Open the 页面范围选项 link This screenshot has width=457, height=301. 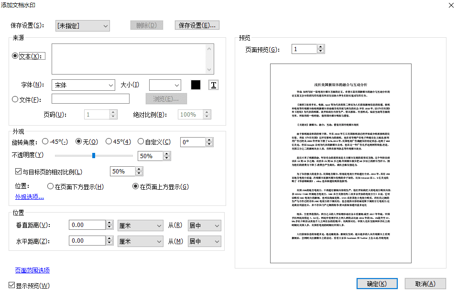pyautogui.click(x=33, y=270)
